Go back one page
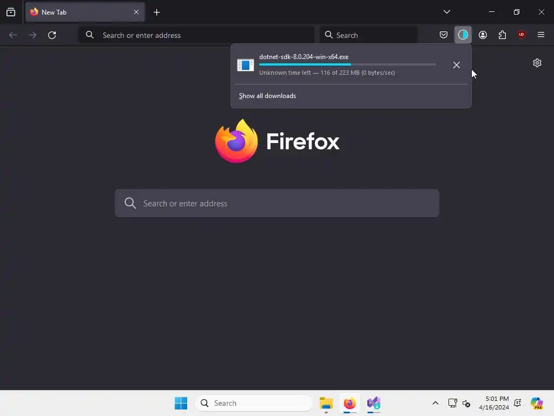Screen dimensions: 554x416 [x=13, y=35]
